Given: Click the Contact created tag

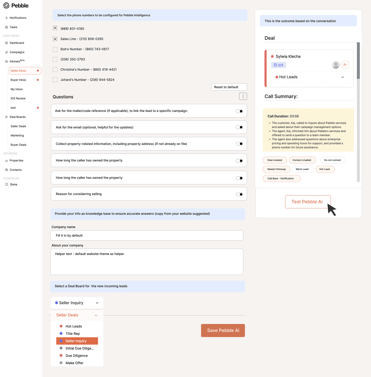Looking at the screenshot, I should [x=302, y=160].
